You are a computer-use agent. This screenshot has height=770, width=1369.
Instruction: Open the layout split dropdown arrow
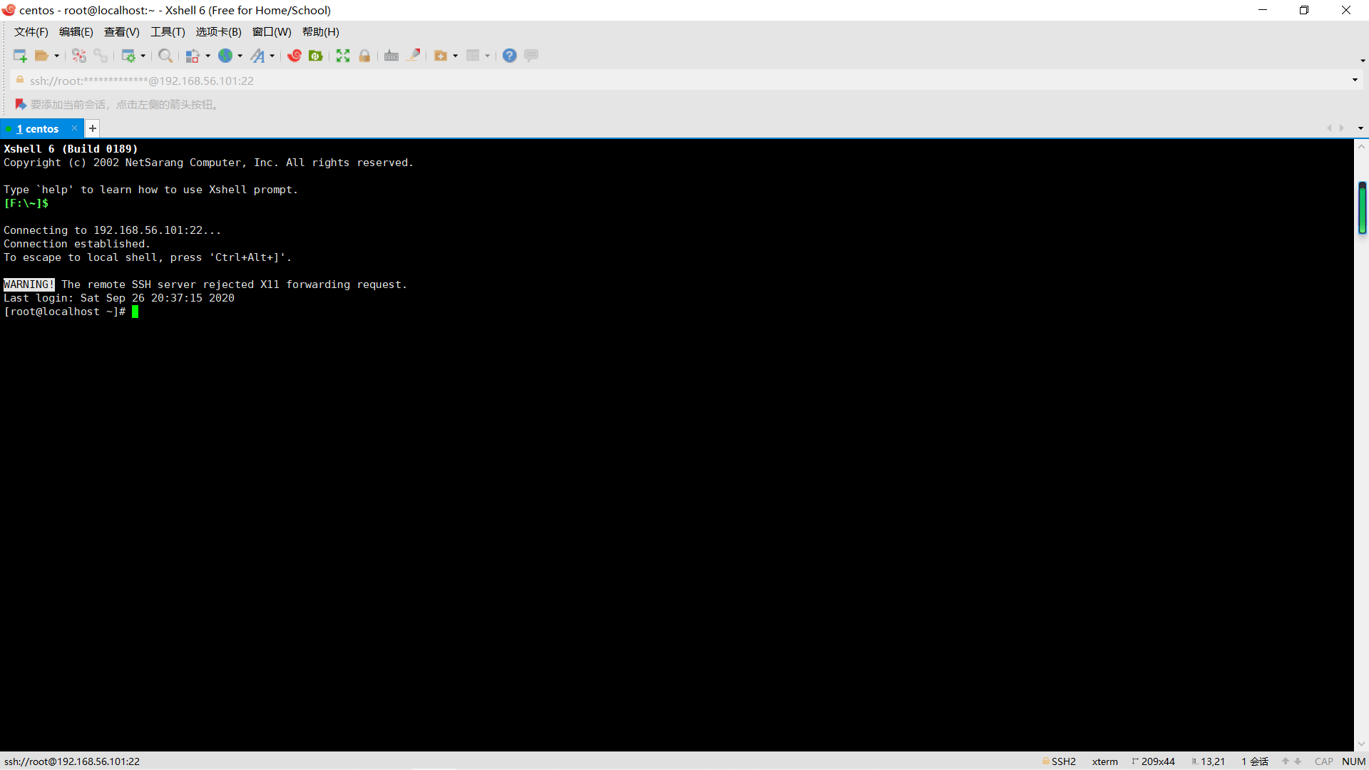(x=486, y=56)
